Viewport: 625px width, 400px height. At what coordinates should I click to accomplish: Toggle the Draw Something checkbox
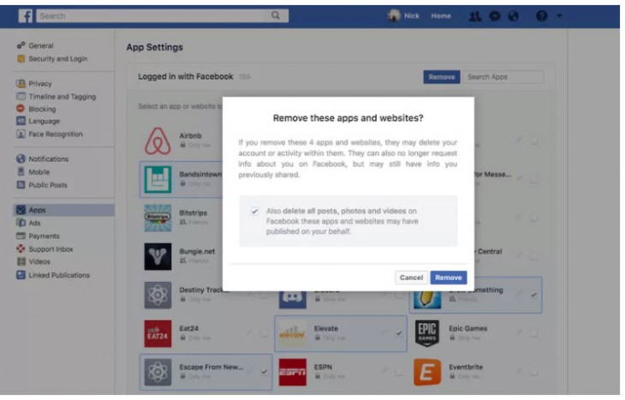pos(533,295)
